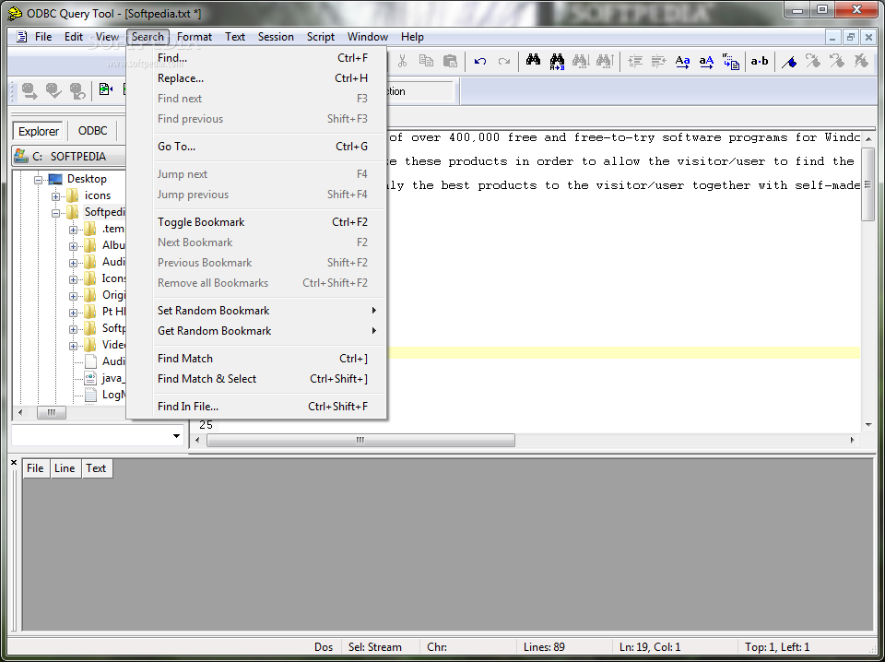Open the Script menu
Image resolution: width=885 pixels, height=662 pixels.
coord(321,37)
